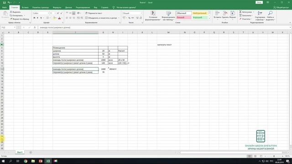This screenshot has width=292, height=164.
Task: Save the workbook via quick access toolbar
Action: [x=4, y=2]
